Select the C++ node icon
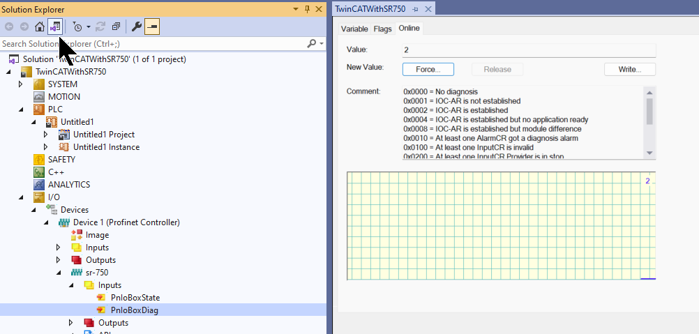This screenshot has width=699, height=334. (x=39, y=172)
